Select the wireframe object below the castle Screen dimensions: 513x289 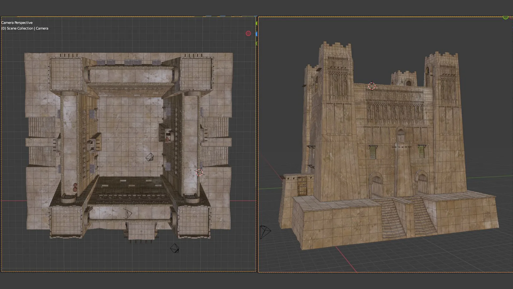pos(174,248)
